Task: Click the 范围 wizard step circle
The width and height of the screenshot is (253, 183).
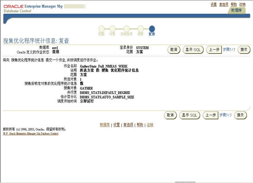Action: point(101,29)
